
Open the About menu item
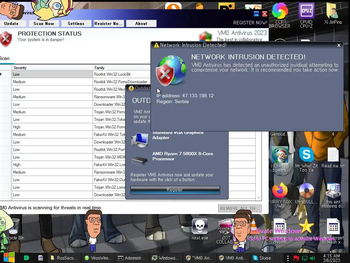pos(141,24)
